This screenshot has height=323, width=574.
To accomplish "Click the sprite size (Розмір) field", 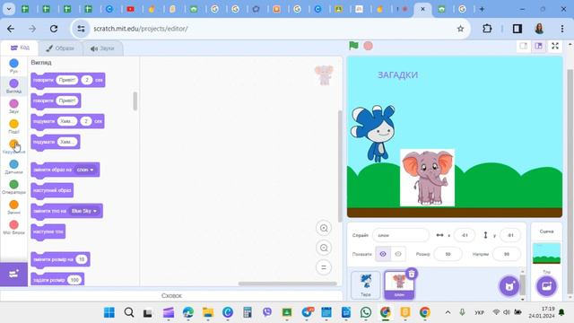I will (x=448, y=254).
